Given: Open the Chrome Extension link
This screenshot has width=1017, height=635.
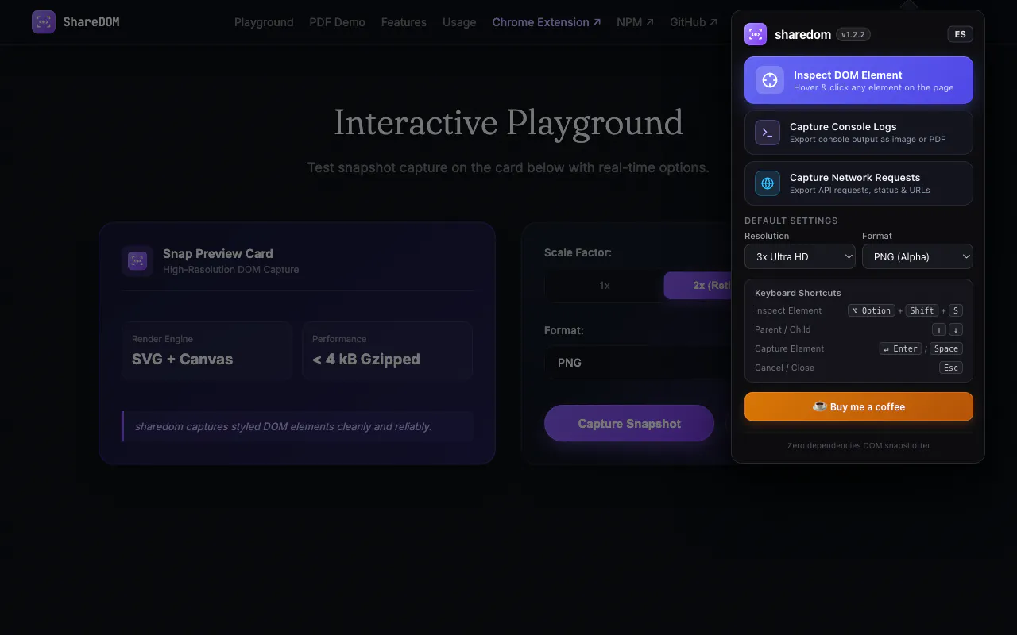Looking at the screenshot, I should (x=547, y=22).
